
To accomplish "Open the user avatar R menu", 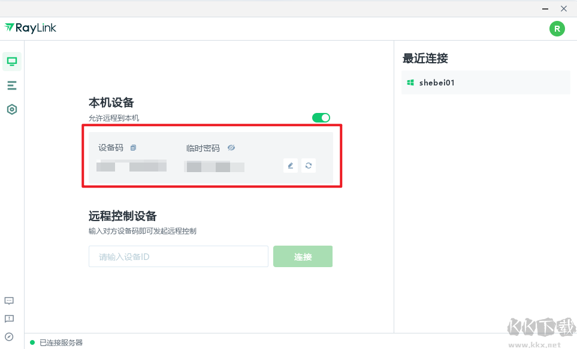I will 557,29.
